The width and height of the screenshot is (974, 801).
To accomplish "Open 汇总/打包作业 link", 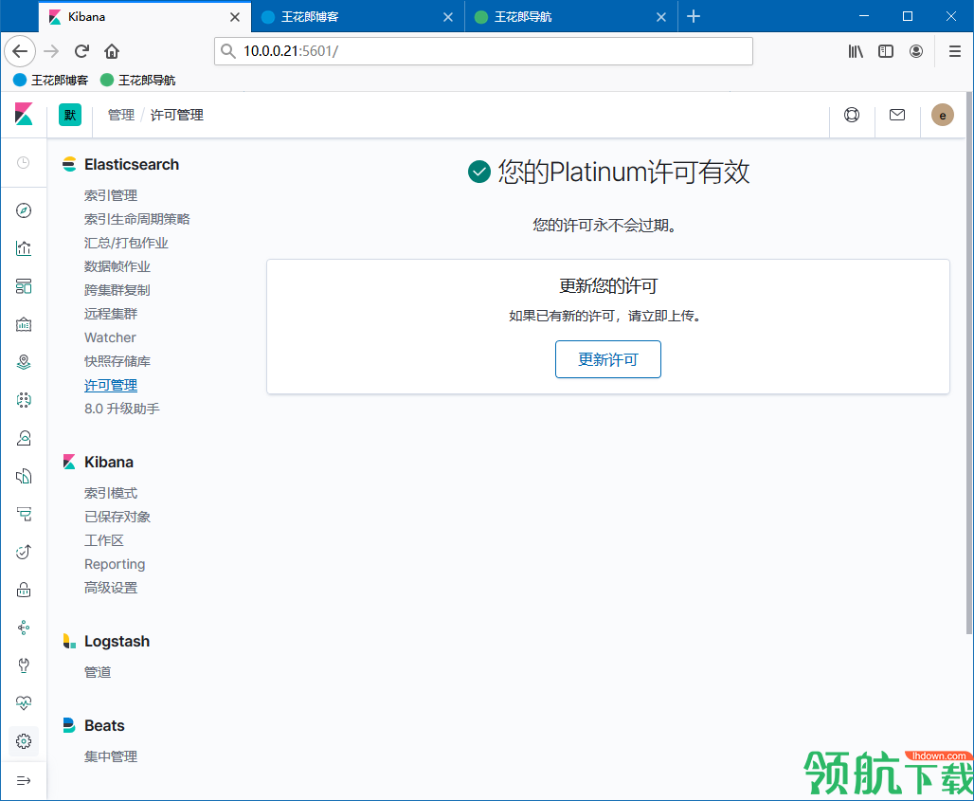I will click(126, 243).
